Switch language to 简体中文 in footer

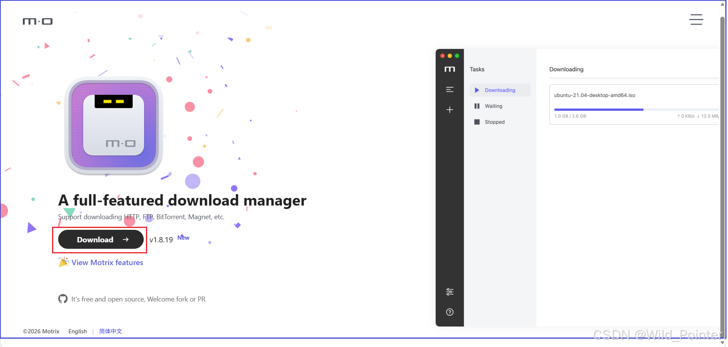111,331
